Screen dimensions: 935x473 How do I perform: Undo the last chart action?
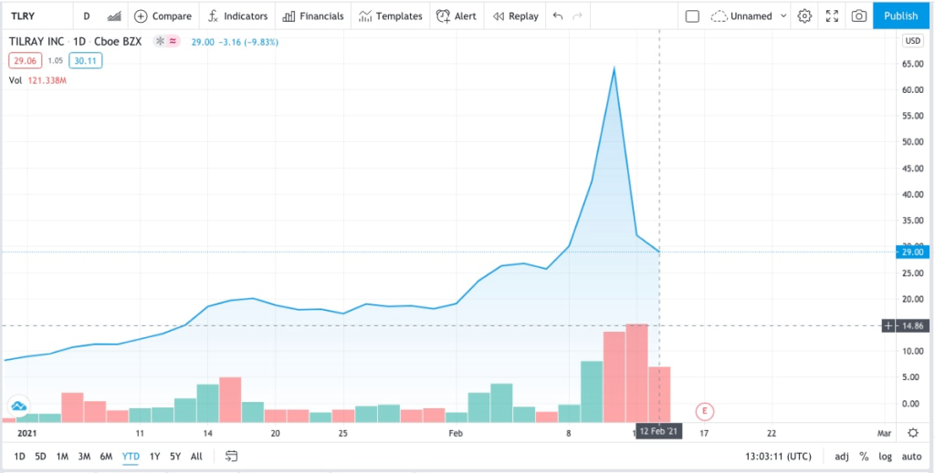[558, 16]
